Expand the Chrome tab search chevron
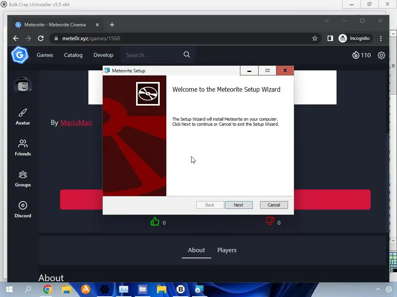The height and width of the screenshot is (297, 397). 326,21
